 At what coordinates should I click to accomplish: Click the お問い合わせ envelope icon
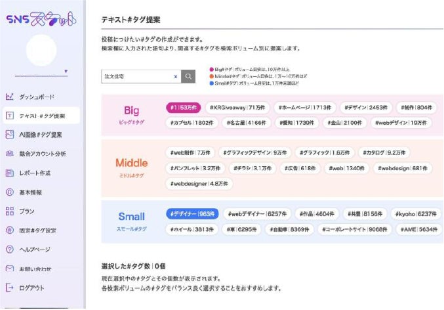tap(10, 269)
